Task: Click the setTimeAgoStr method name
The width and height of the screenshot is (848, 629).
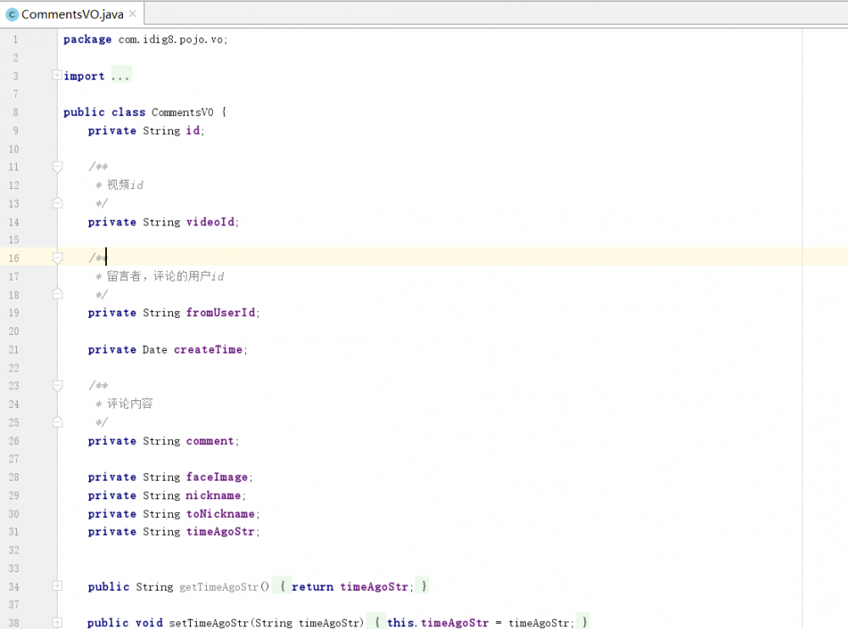Action: [209, 623]
